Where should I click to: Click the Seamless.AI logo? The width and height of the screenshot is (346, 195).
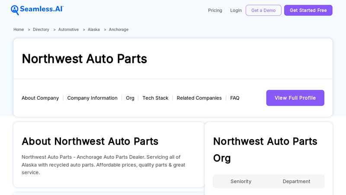(x=37, y=10)
